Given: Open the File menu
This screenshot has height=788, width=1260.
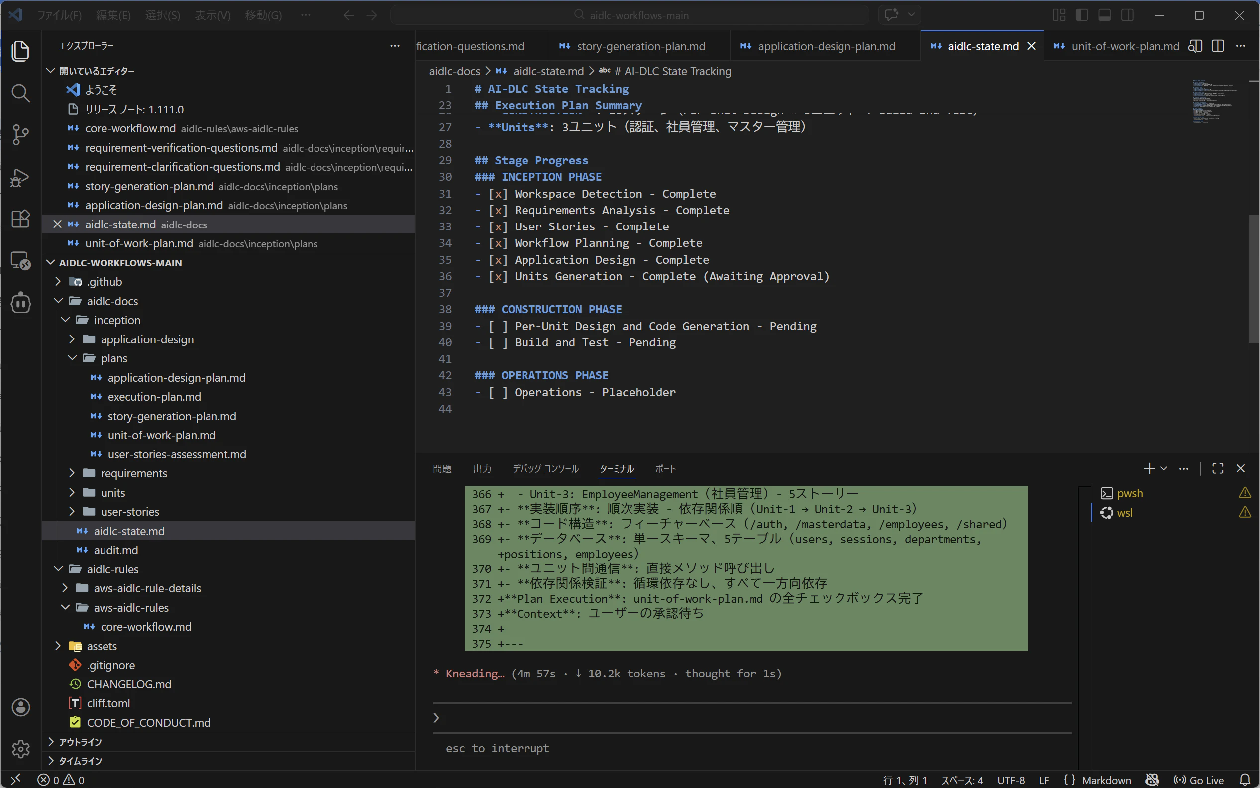Looking at the screenshot, I should coord(59,15).
